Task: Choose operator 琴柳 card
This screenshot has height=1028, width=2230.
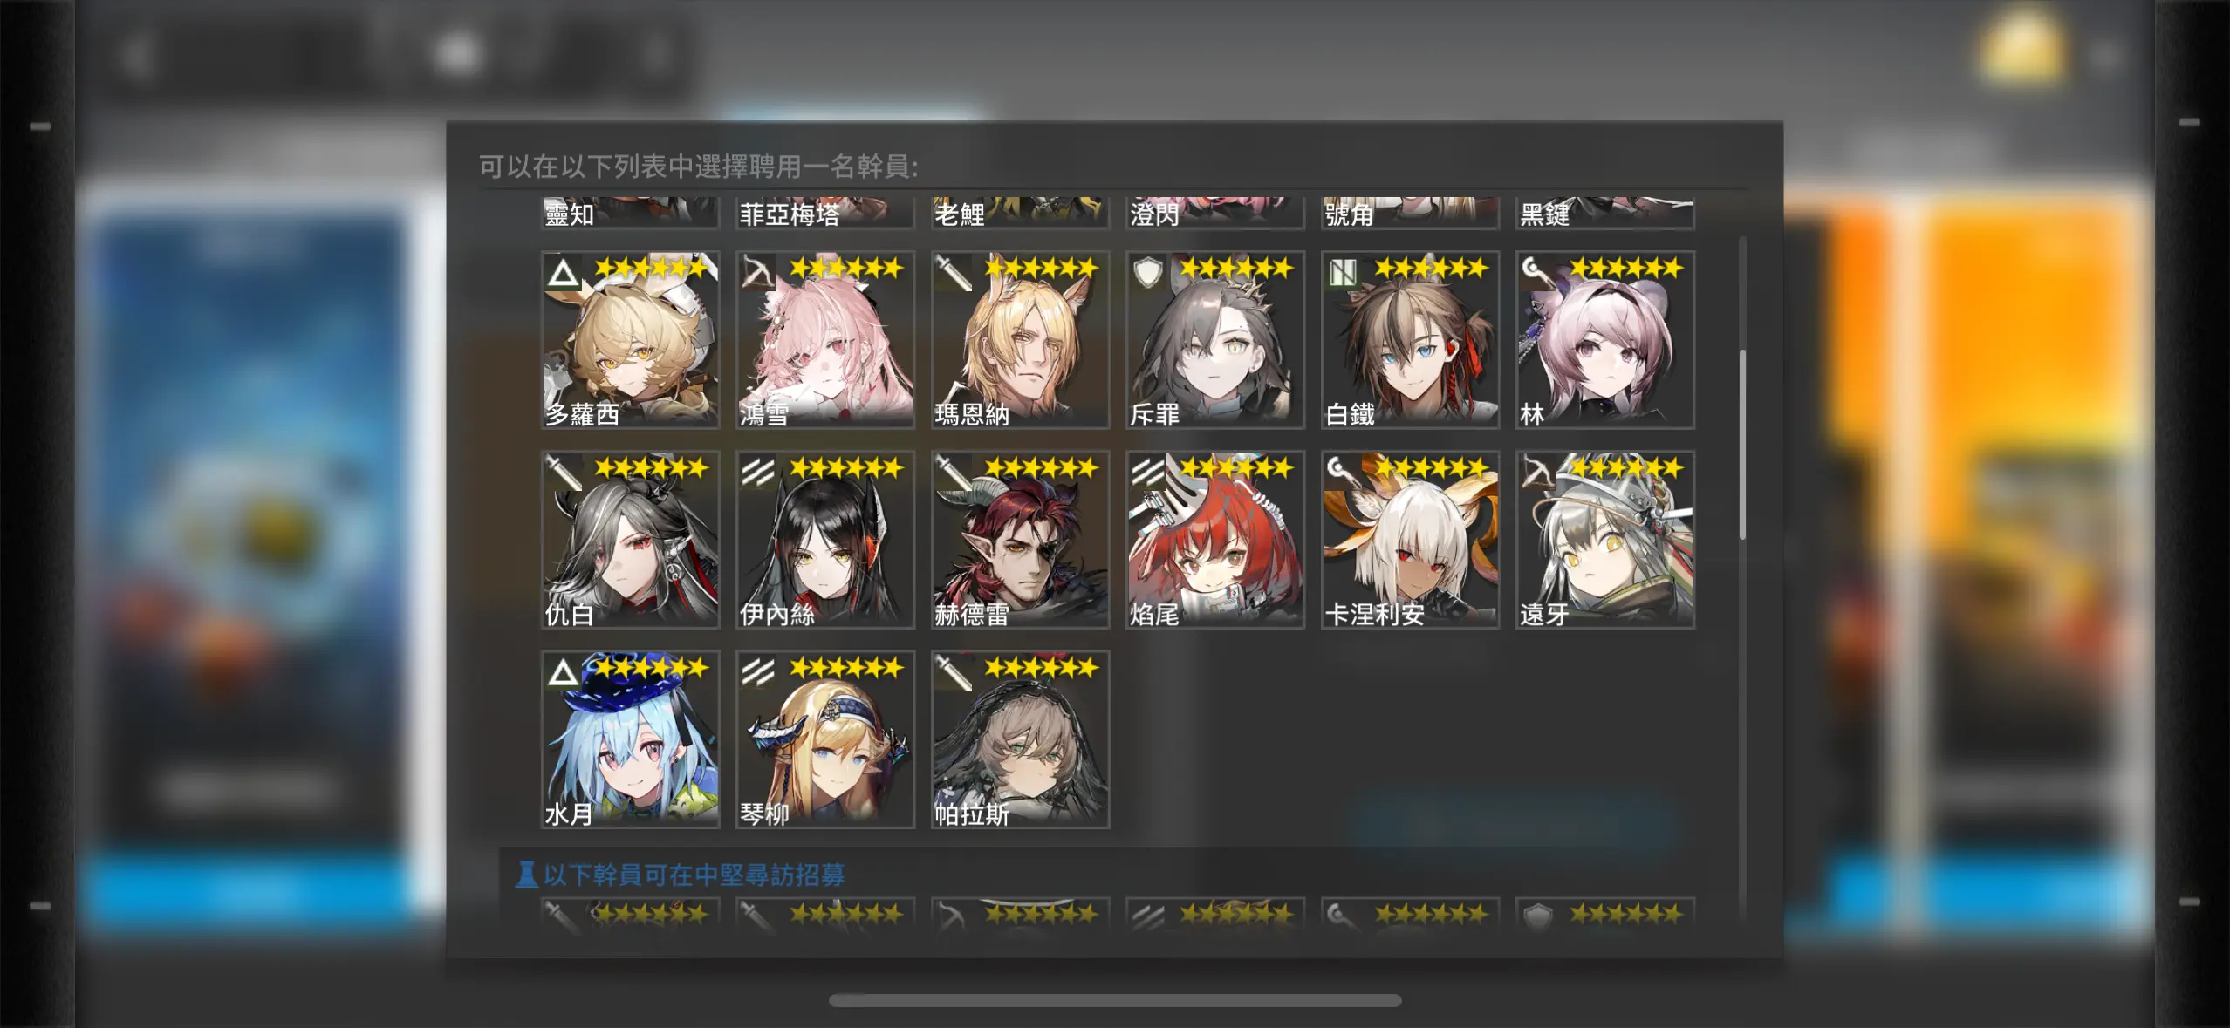Action: pos(825,739)
